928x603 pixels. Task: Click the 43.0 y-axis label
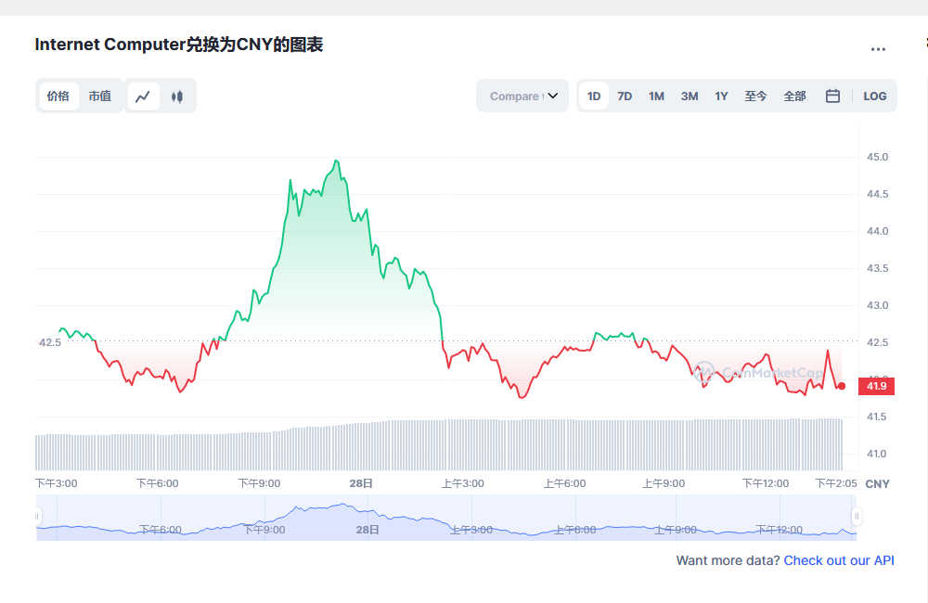878,305
